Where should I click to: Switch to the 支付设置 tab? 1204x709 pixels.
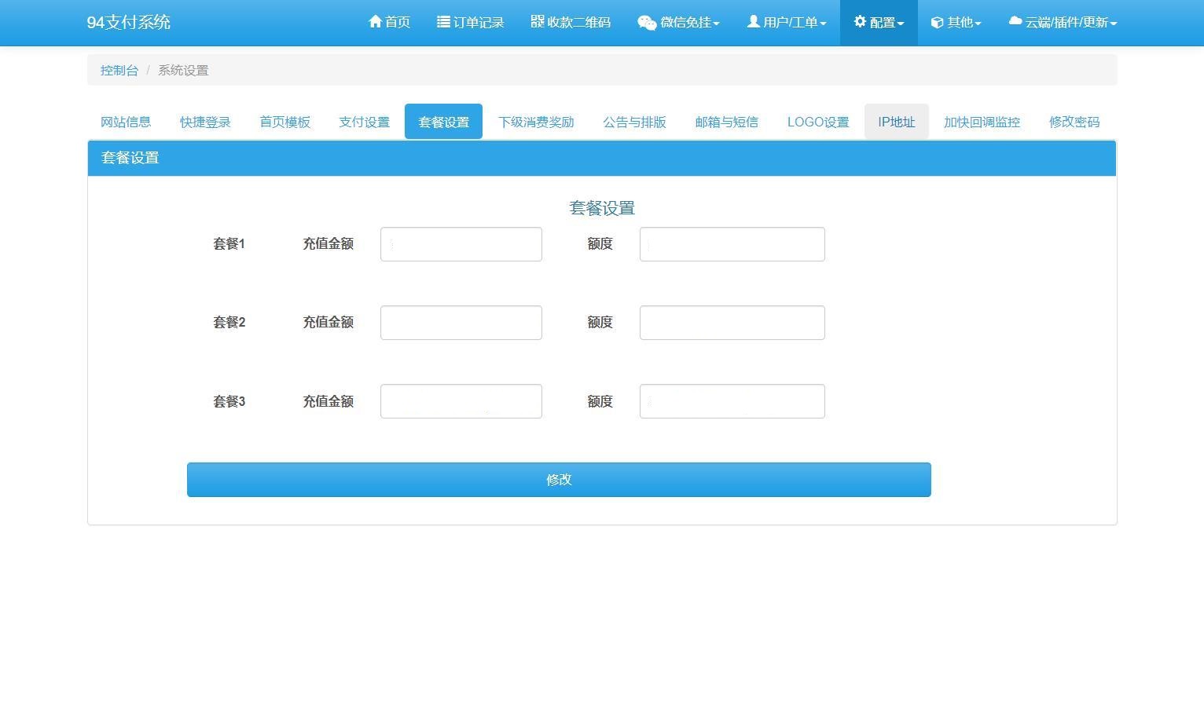point(364,122)
